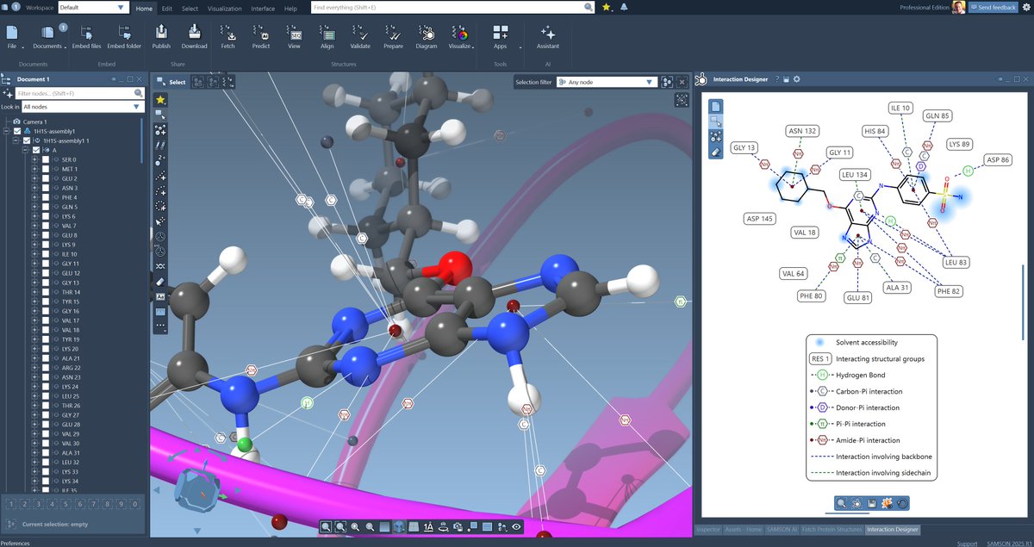Select the eraser tool in Interaction Designer

pyautogui.click(x=716, y=151)
